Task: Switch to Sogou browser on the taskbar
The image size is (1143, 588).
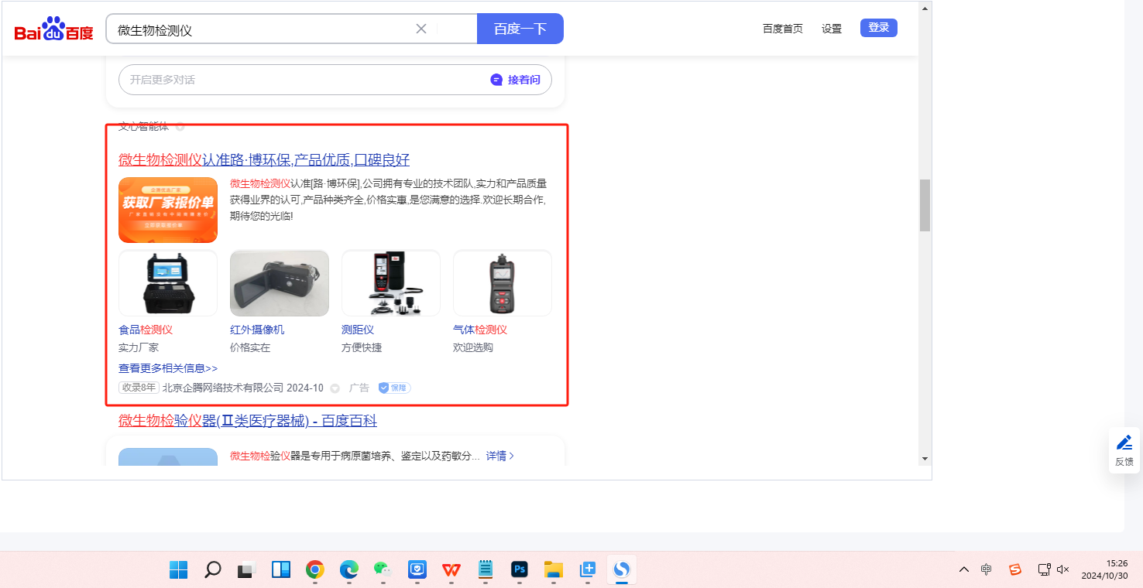Action: click(622, 570)
